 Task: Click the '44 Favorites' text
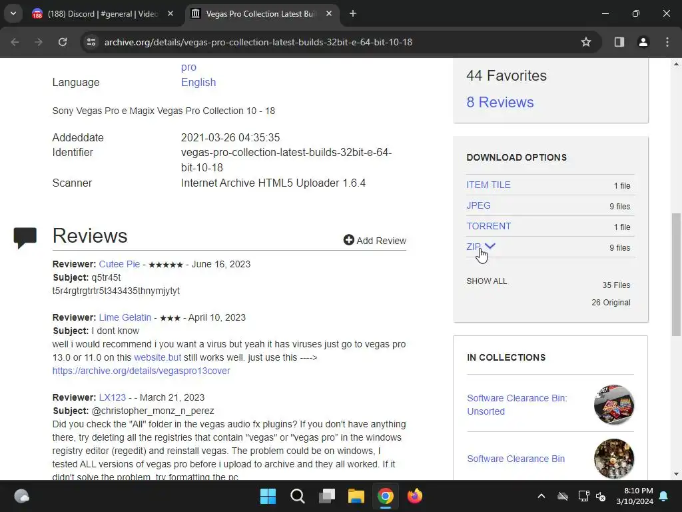(506, 76)
